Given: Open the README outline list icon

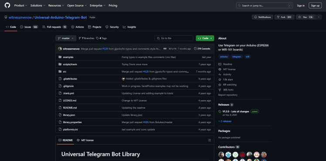Looking at the screenshot, I should [x=209, y=140].
